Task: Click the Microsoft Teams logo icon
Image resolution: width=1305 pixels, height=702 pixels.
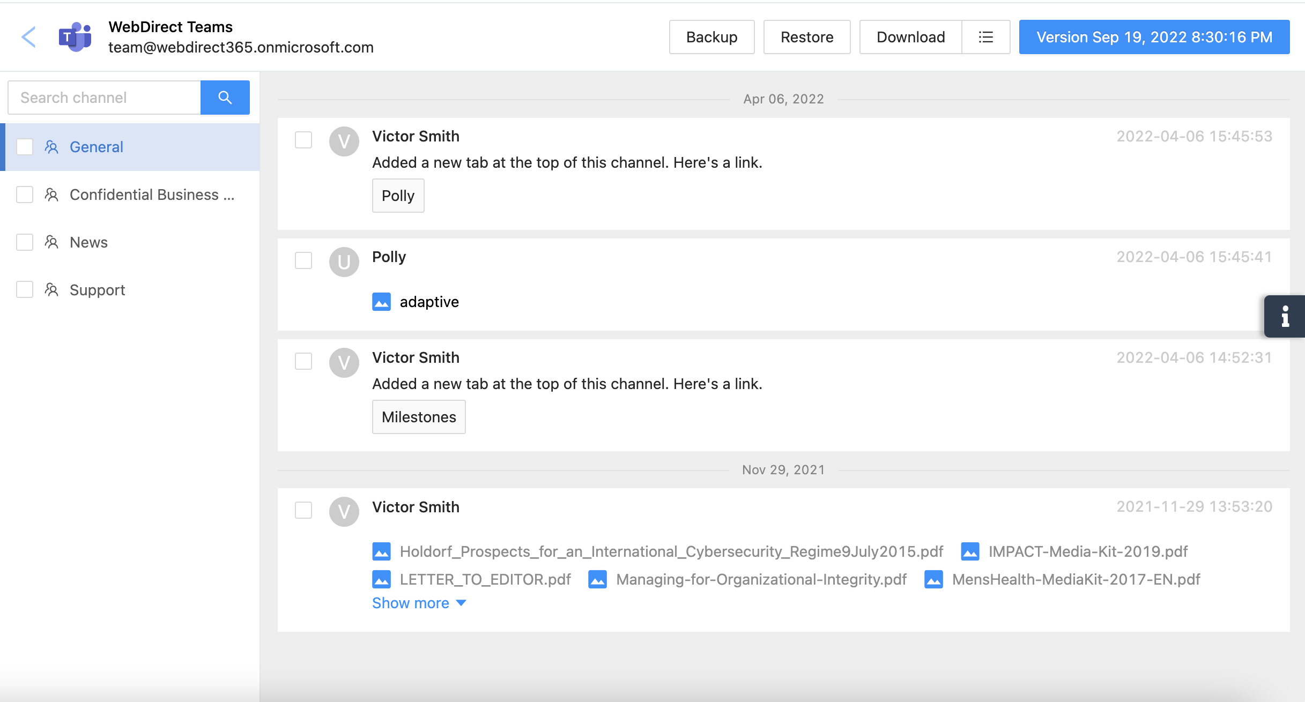Action: 75,37
